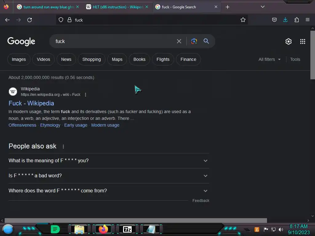Open volume control in system tray
This screenshot has height=236, width=315.
coord(281,229)
